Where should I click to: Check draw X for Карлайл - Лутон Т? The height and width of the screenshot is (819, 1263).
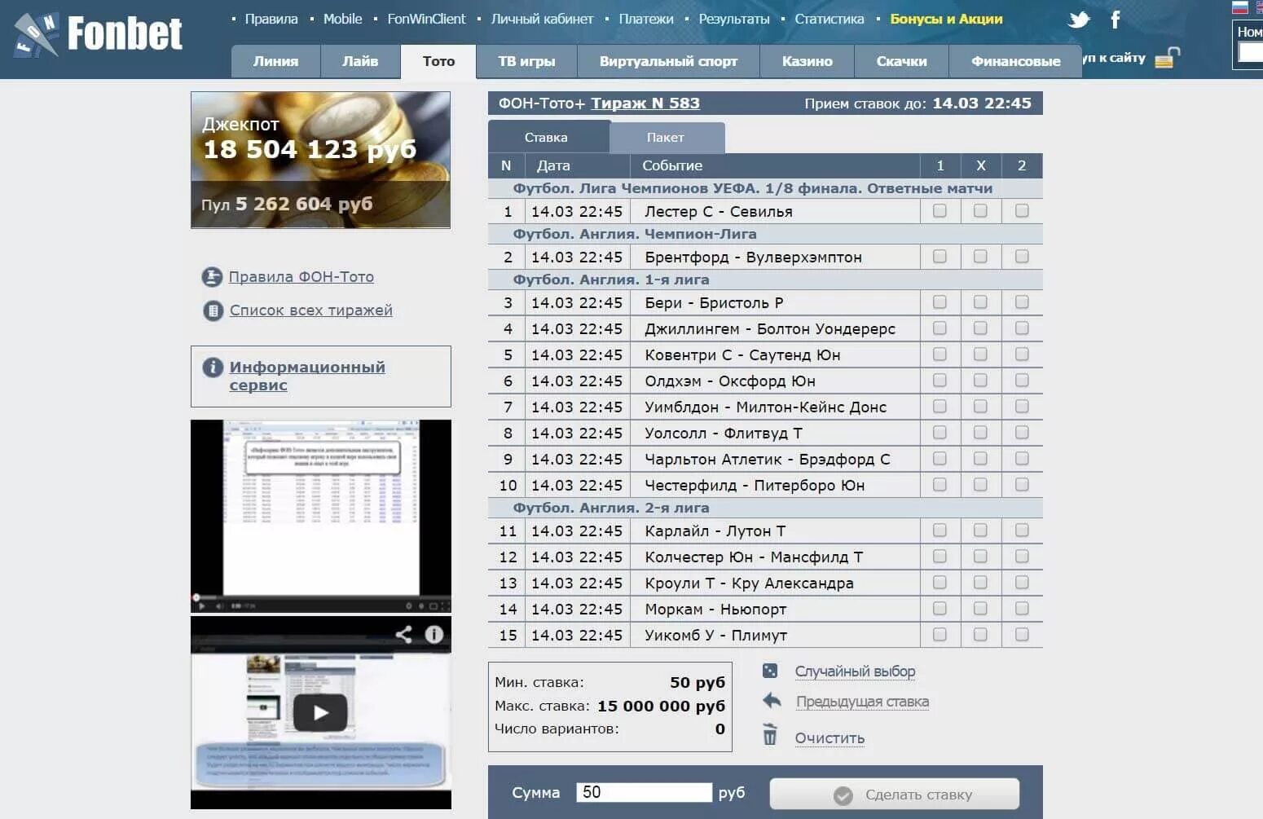pos(980,531)
